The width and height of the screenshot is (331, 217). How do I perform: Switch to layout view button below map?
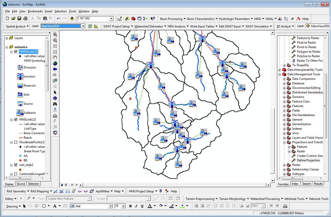[x=66, y=185]
